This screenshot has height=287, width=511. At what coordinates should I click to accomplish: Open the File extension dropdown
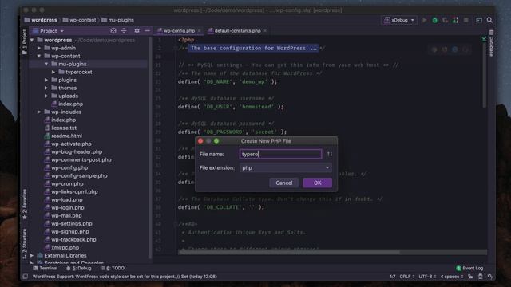tap(286, 168)
